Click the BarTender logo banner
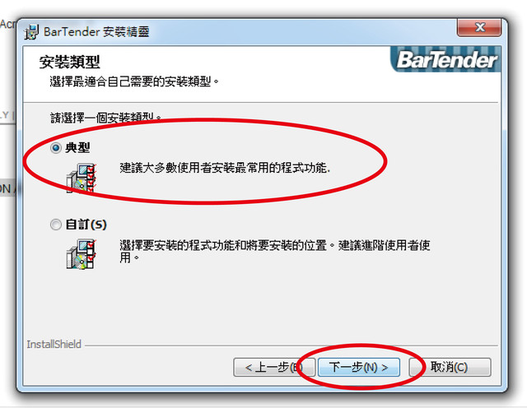The height and width of the screenshot is (408, 527). click(x=445, y=59)
